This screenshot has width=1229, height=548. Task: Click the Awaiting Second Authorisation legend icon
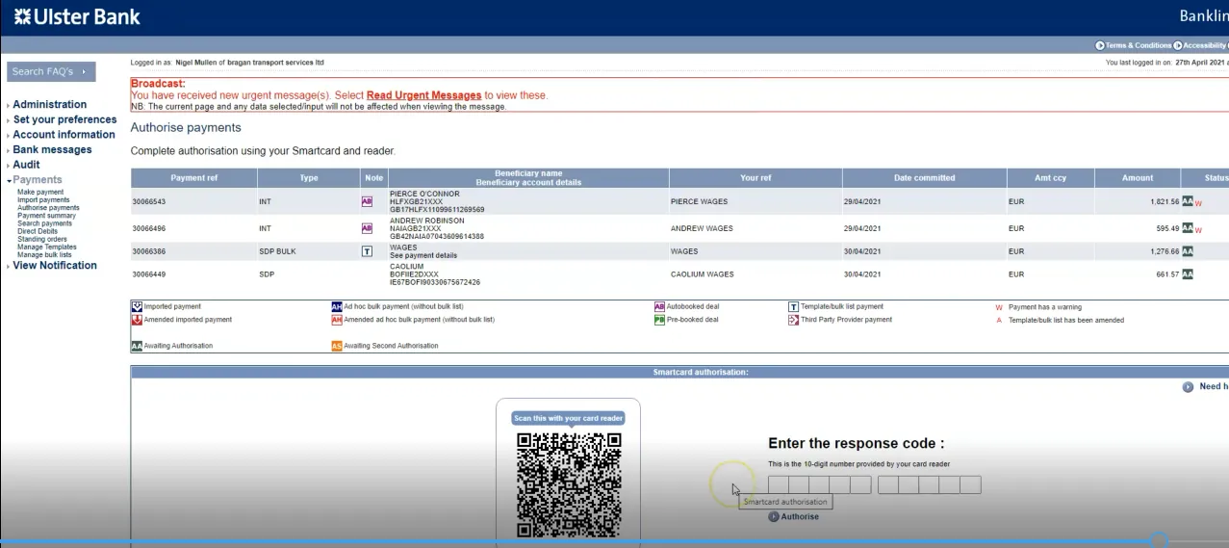point(337,346)
